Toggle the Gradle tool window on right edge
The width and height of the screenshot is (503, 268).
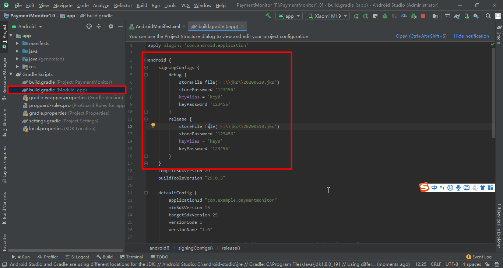(x=499, y=35)
